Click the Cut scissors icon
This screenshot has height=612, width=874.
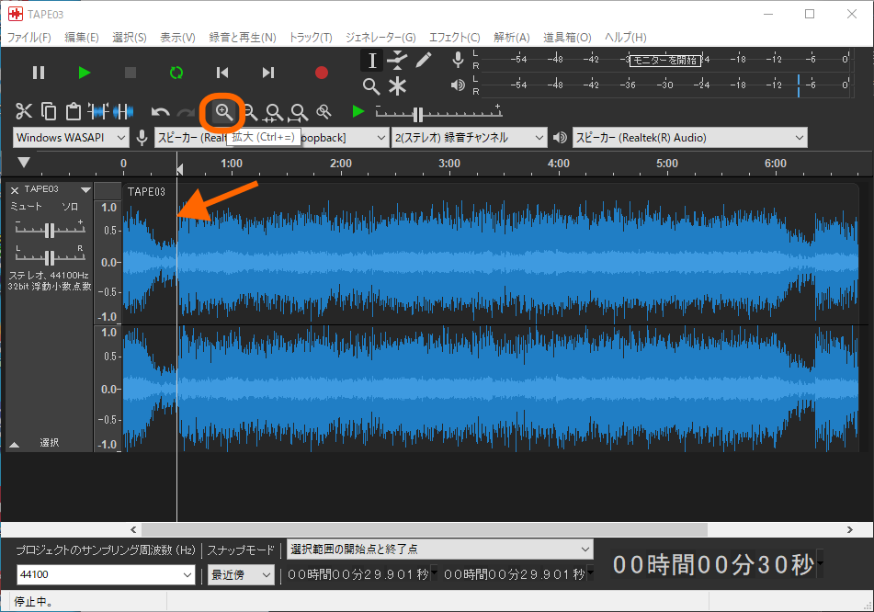23,111
